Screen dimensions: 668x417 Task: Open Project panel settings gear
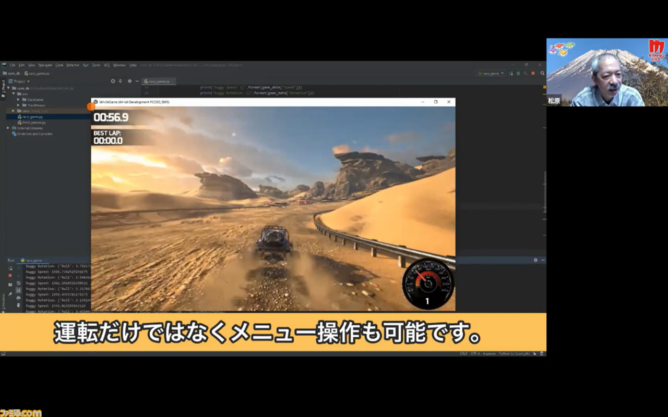pos(129,81)
